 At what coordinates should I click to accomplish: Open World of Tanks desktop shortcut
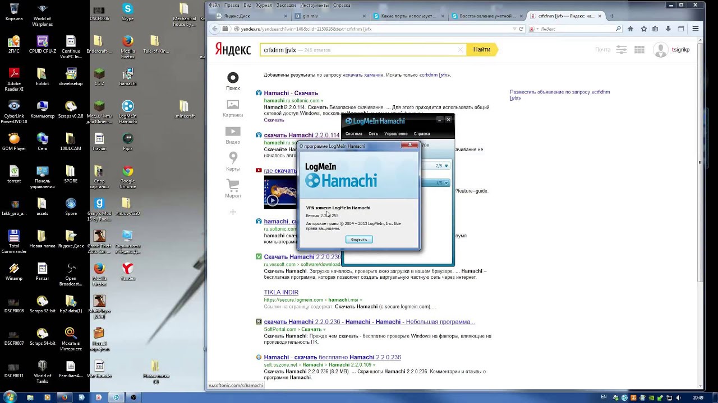pyautogui.click(x=43, y=372)
